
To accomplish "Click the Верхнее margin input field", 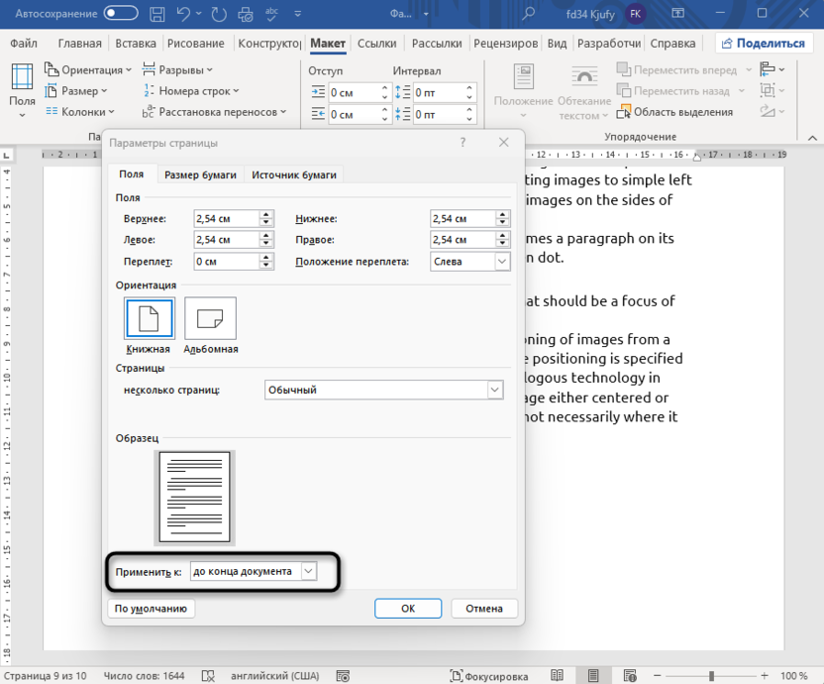I will 225,219.
